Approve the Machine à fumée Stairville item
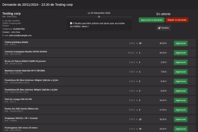 180,72
